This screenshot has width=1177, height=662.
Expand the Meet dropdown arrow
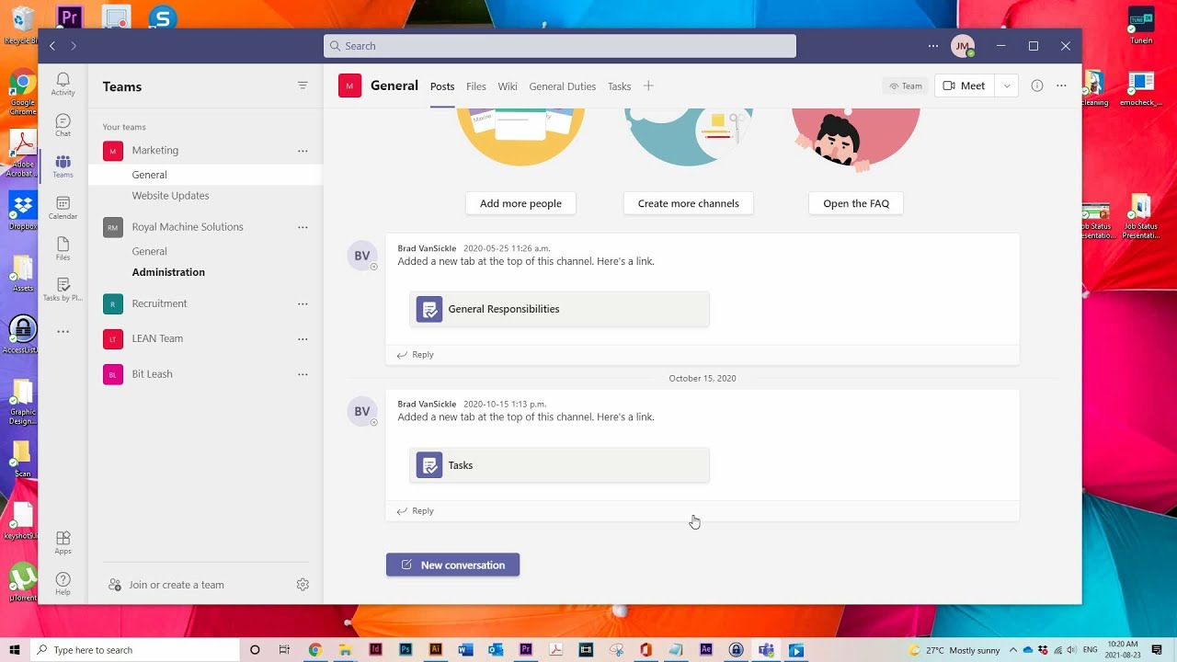[x=1007, y=86]
